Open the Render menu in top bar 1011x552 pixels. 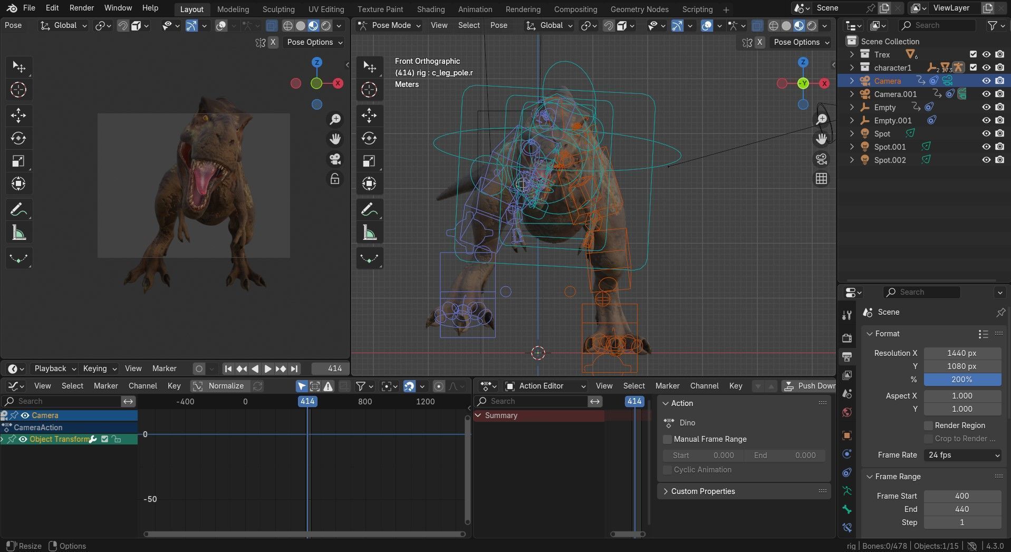click(82, 8)
